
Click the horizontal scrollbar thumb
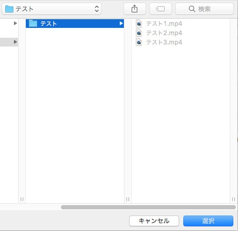[x=148, y=207]
